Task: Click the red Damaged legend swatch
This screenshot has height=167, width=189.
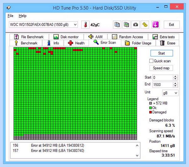Action: pos(151,112)
